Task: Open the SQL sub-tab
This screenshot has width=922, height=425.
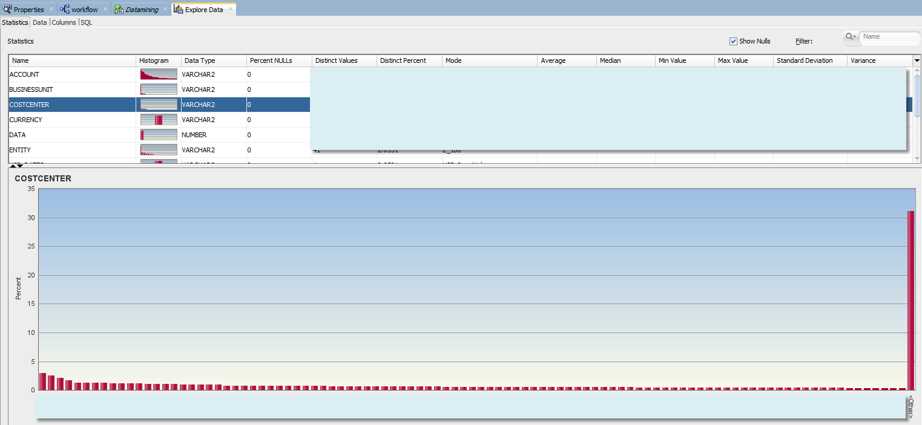Action: (87, 22)
